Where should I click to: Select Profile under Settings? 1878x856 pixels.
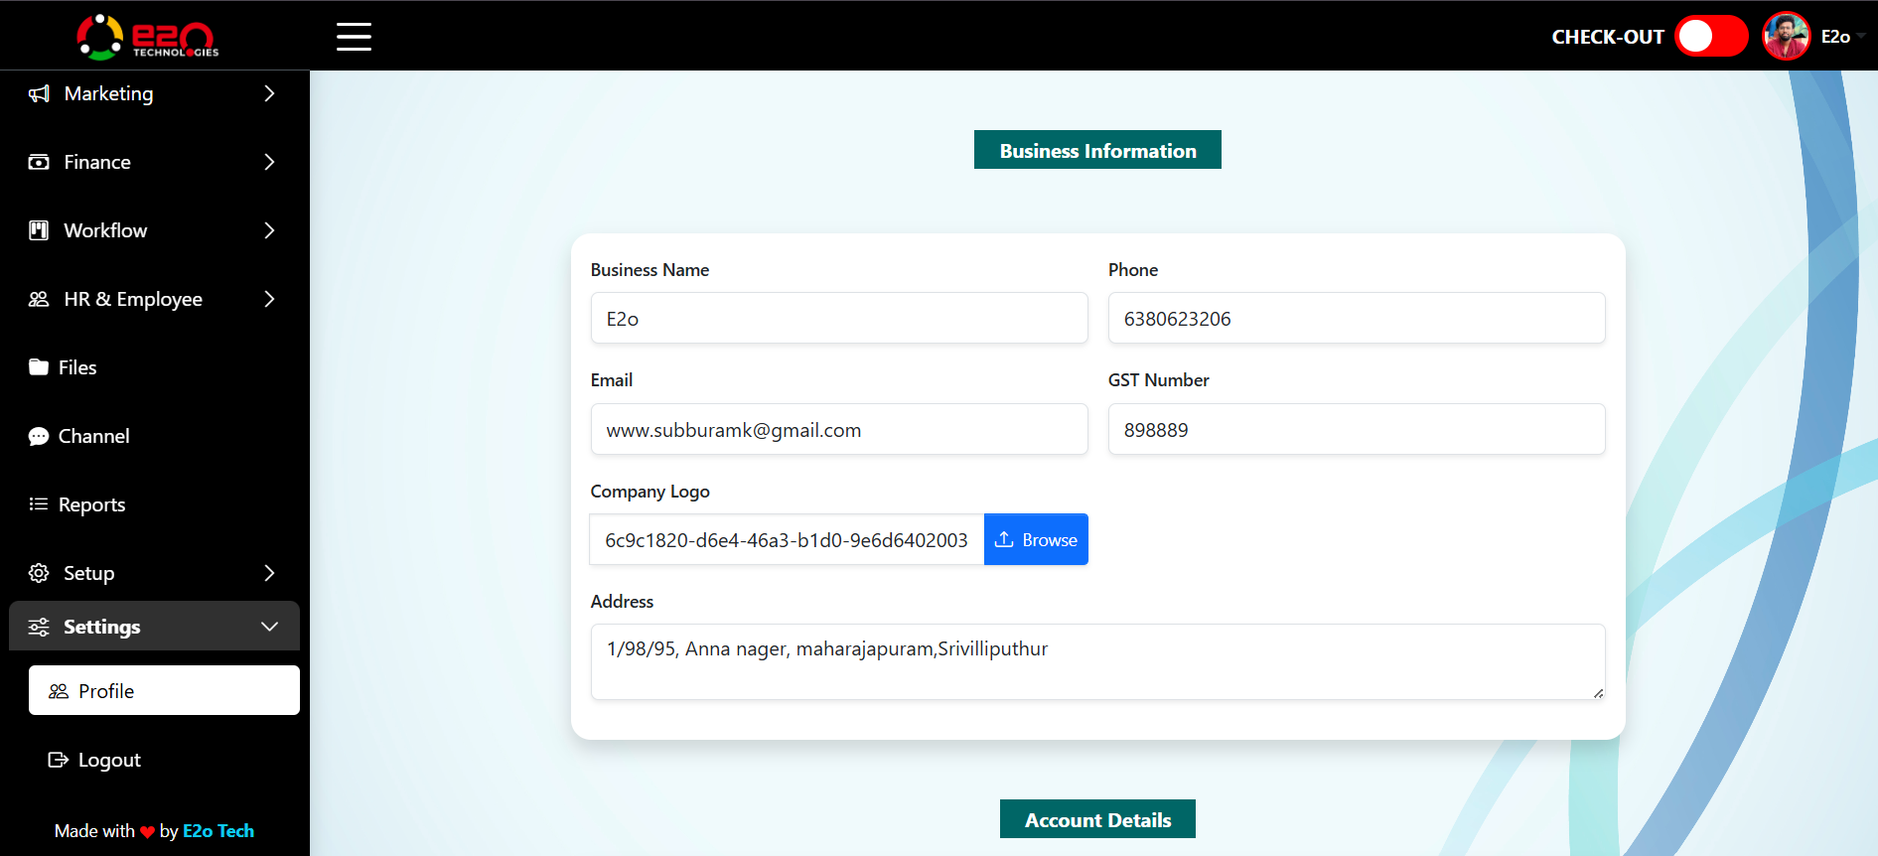164,690
